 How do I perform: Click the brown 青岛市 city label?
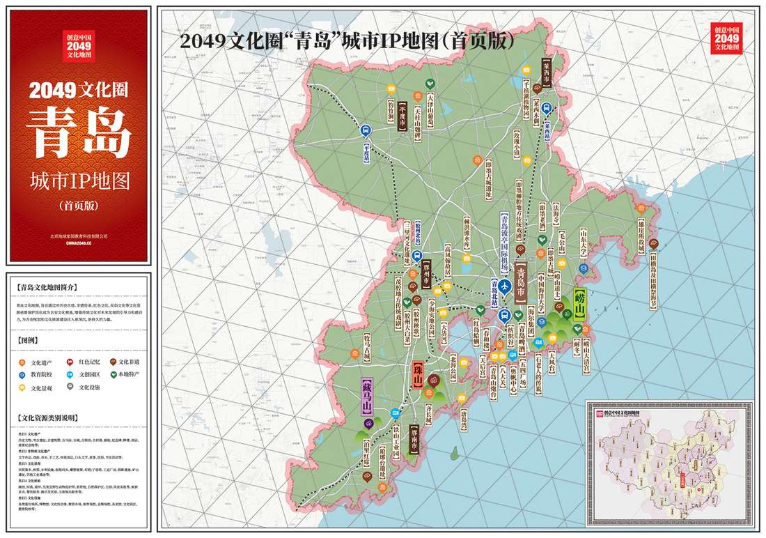[522, 284]
